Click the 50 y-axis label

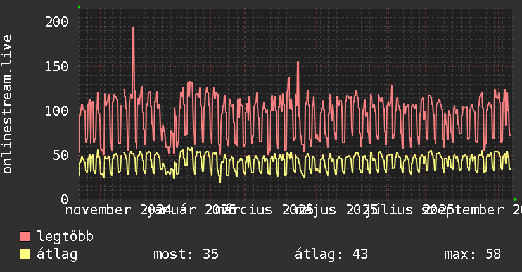(x=61, y=155)
